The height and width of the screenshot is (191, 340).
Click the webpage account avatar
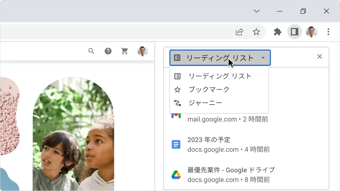143,51
